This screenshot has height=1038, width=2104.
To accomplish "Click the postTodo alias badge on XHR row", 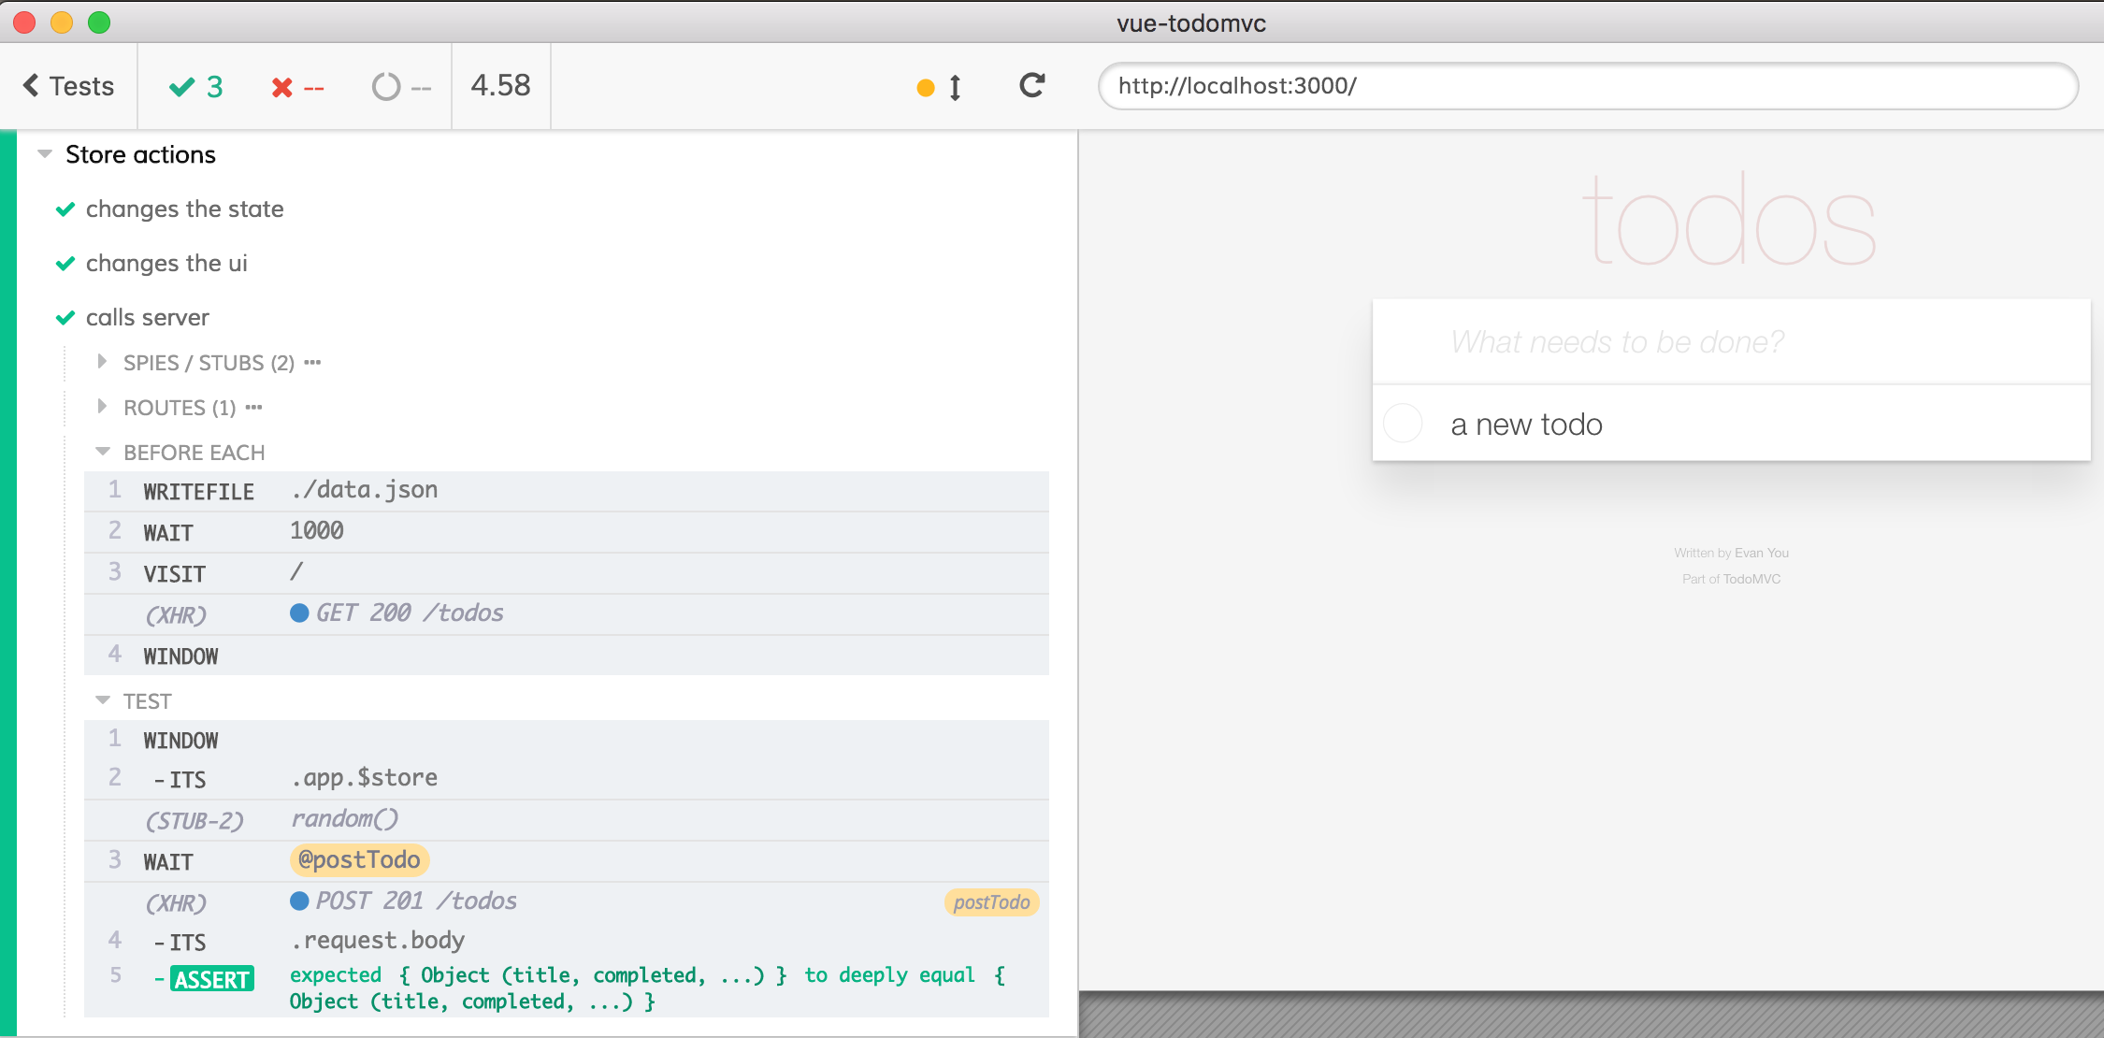I will point(990,902).
